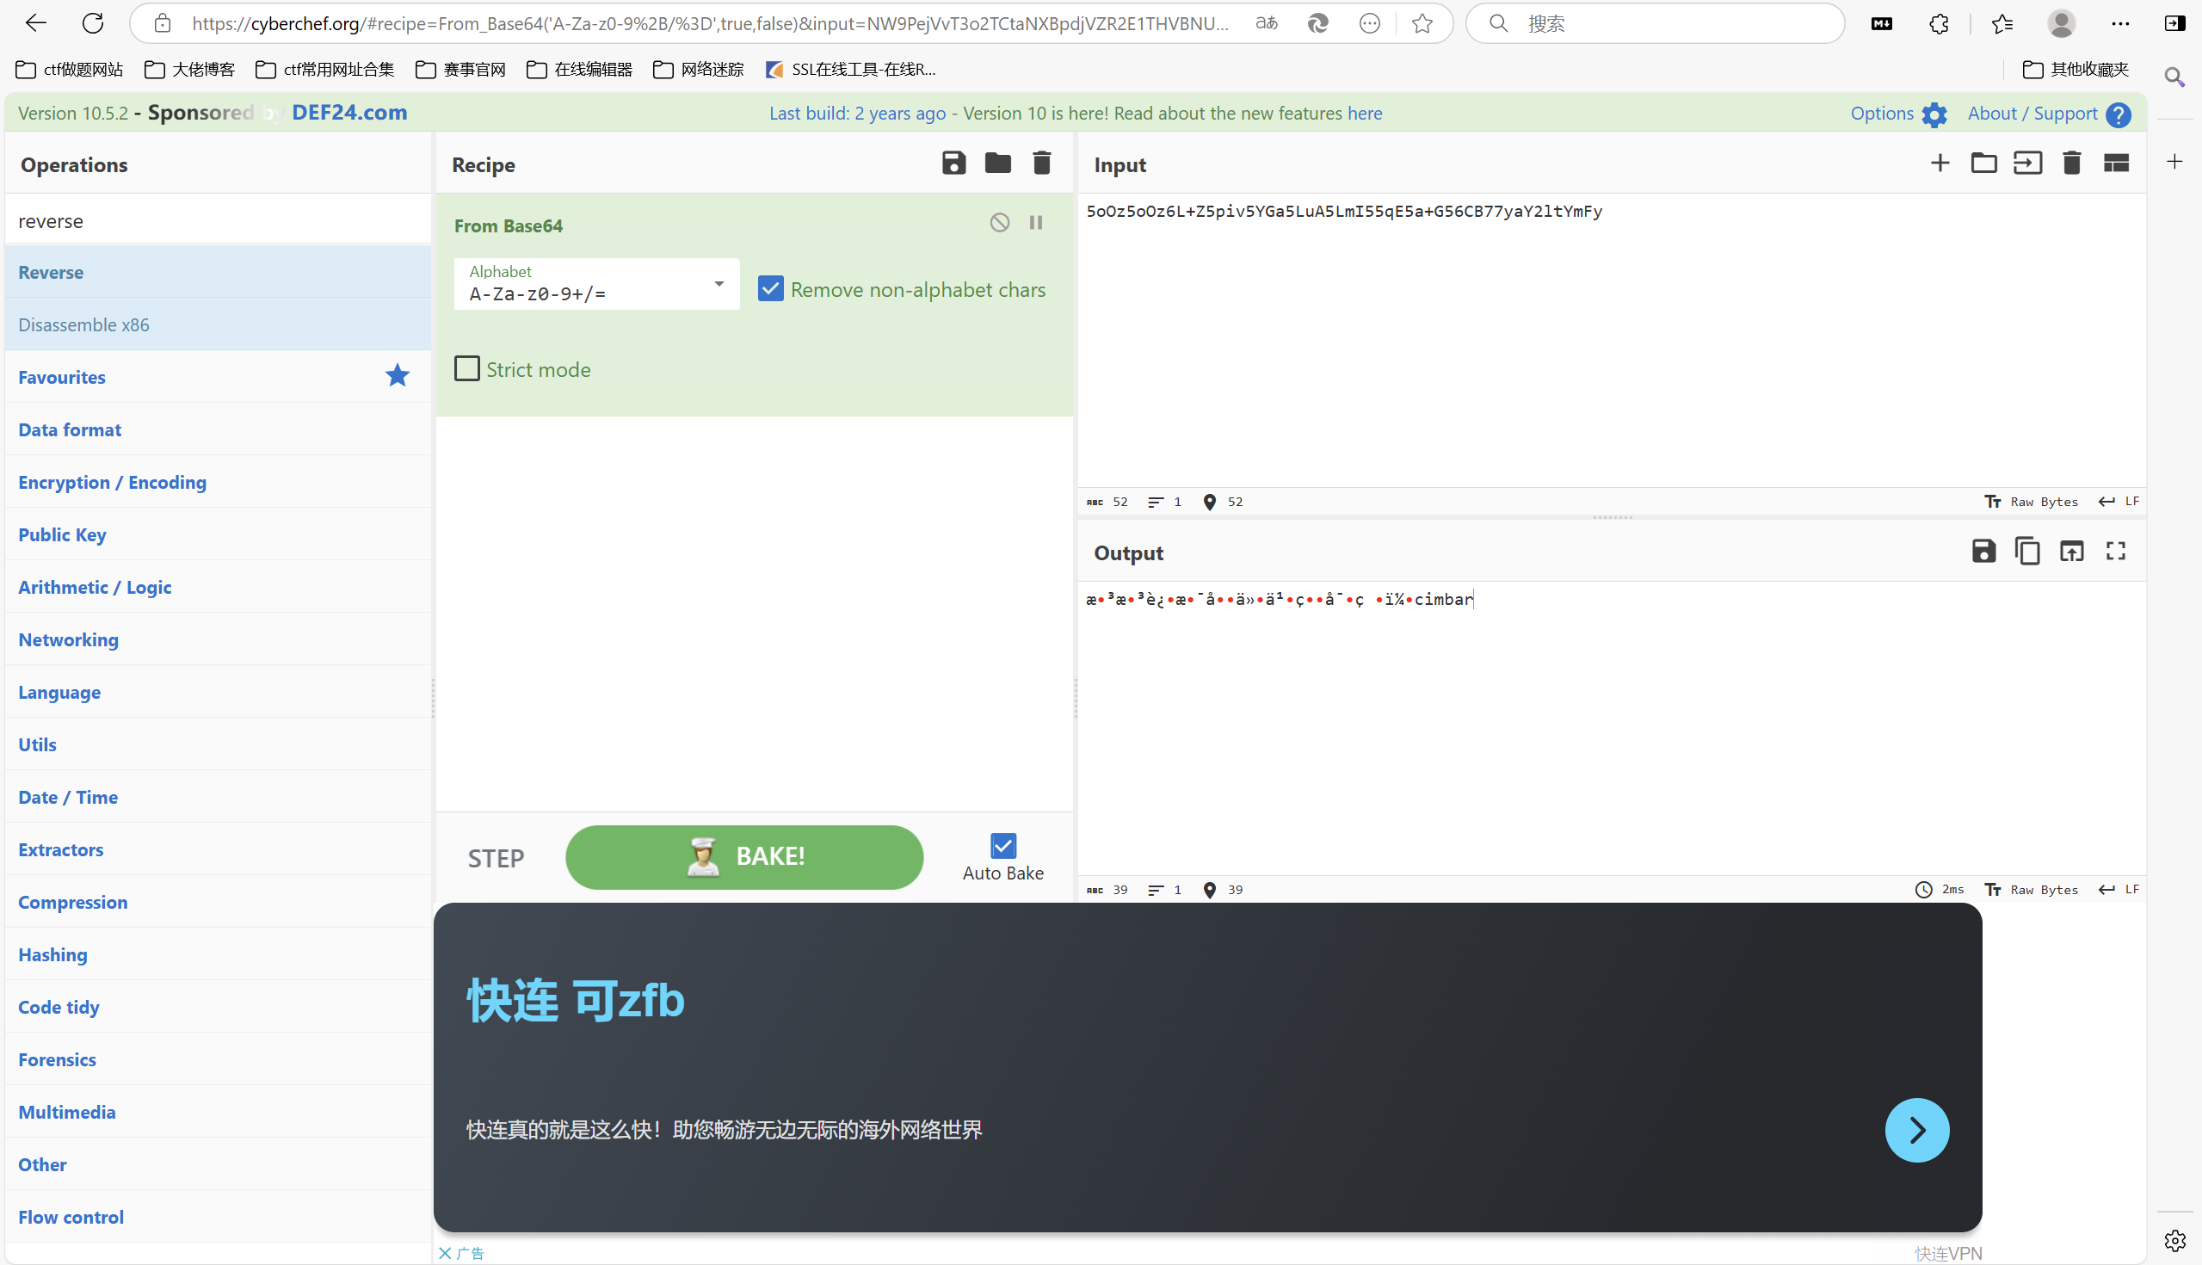Viewport: 2202px width, 1265px height.
Task: Expand the Language category
Action: [x=218, y=693]
